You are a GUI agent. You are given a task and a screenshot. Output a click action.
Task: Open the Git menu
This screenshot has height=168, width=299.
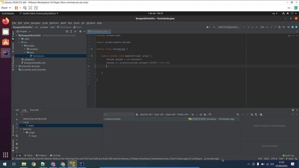coord(83,23)
